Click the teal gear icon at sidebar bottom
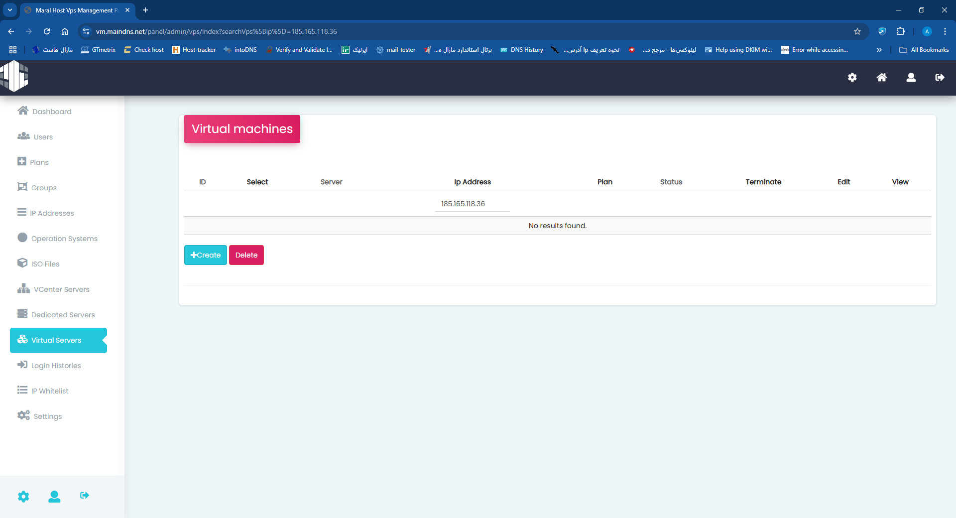 point(23,496)
